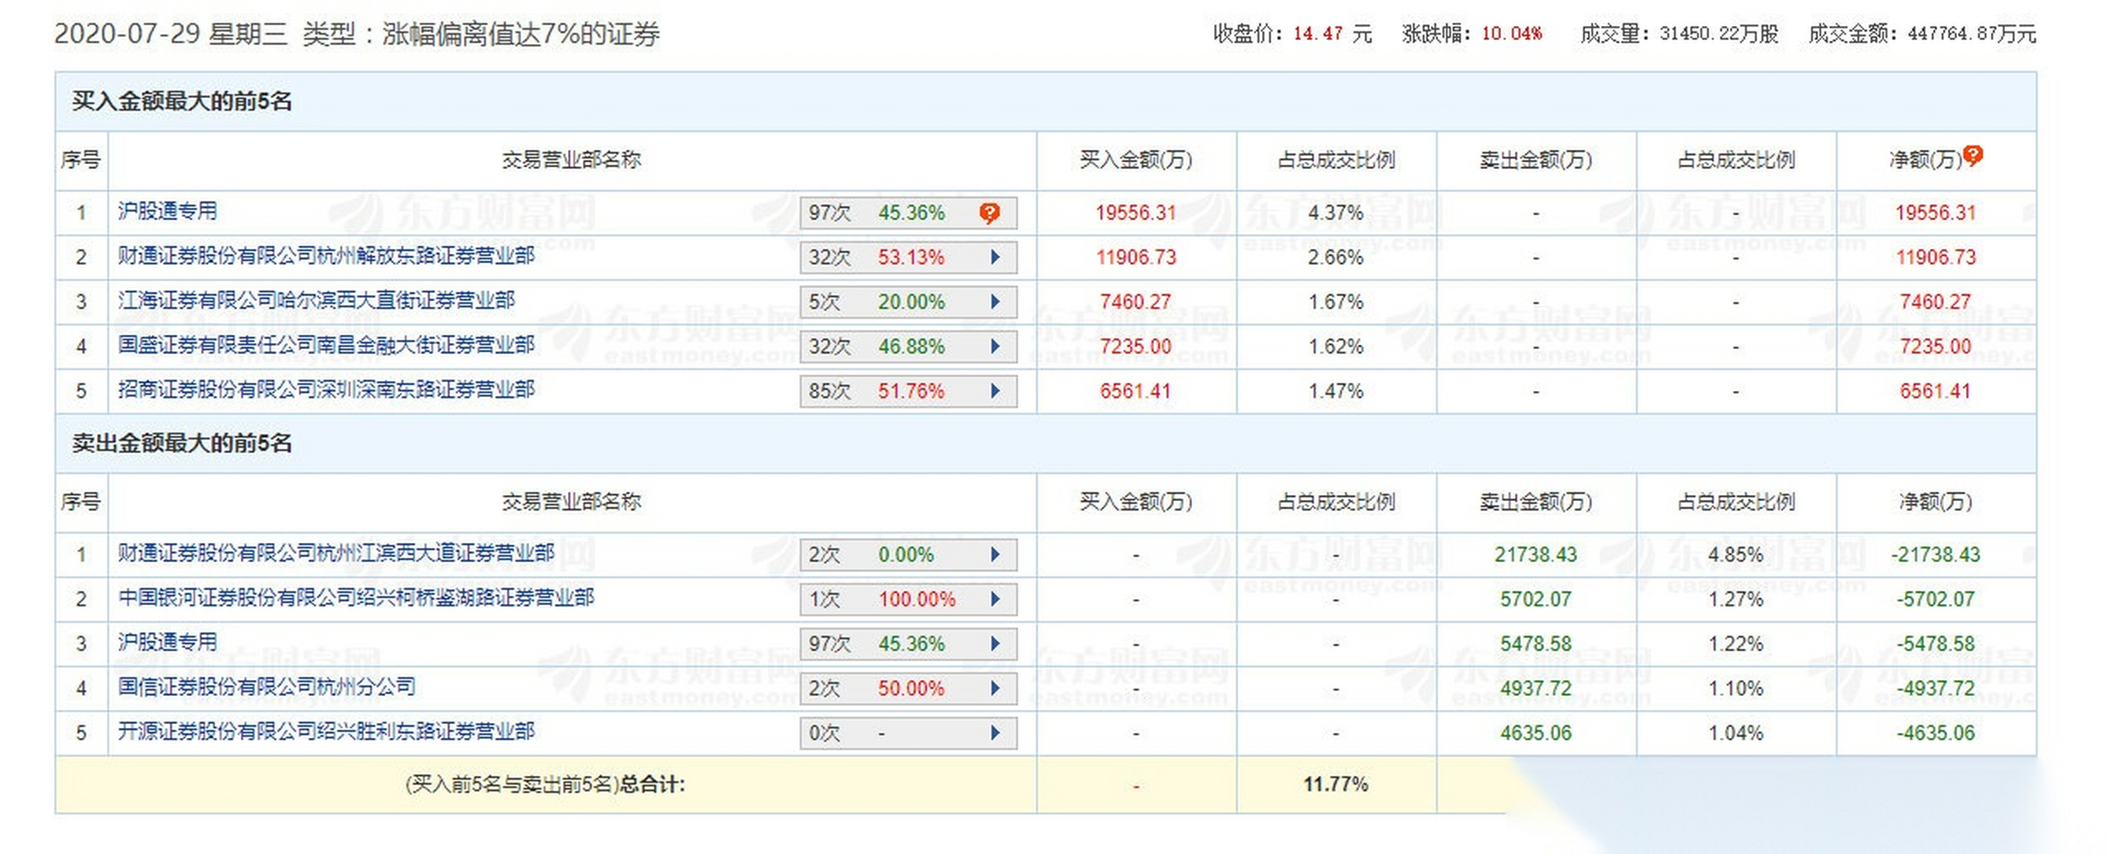Expand arrow for 中国银河证券绍兴柯桥鉴湖路 row

click(x=994, y=600)
